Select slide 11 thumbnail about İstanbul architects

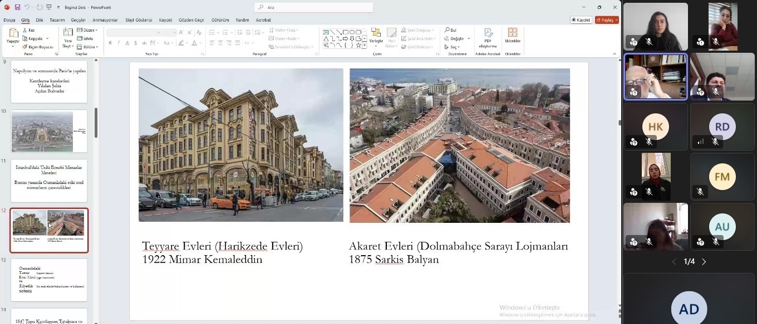(49, 180)
